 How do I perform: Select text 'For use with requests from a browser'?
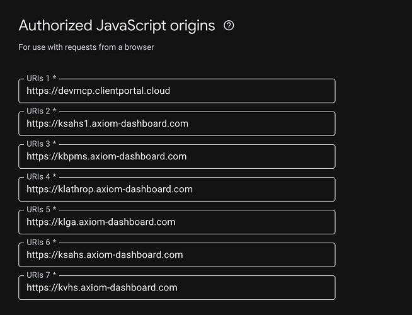click(86, 47)
